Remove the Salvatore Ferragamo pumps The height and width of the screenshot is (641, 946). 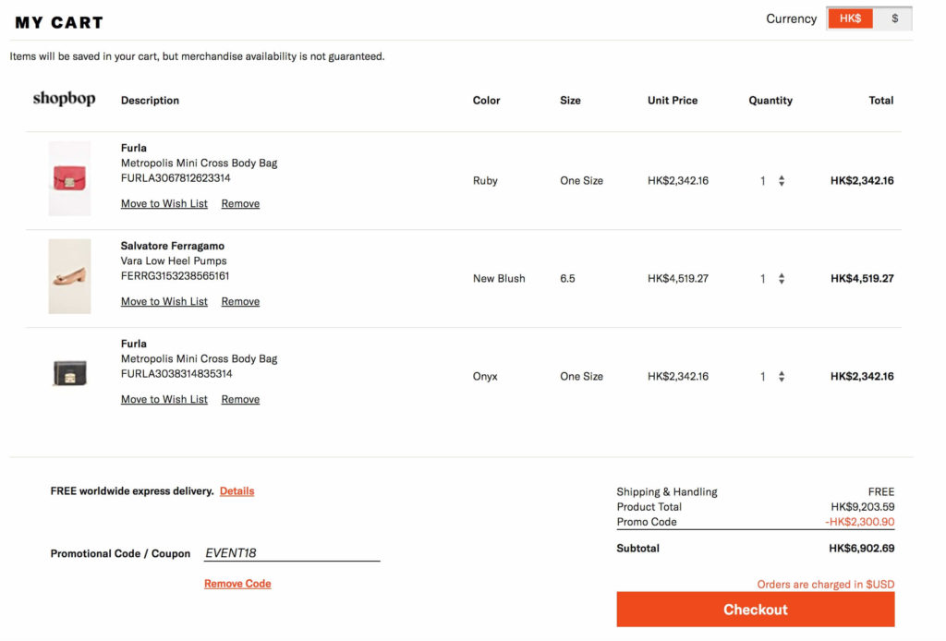(x=240, y=301)
